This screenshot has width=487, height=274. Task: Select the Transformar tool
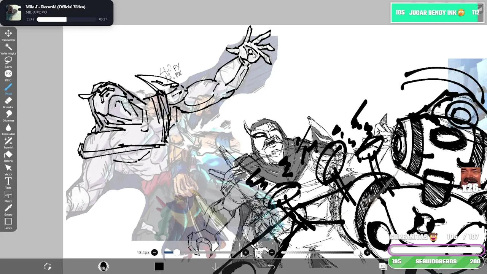(x=8, y=35)
